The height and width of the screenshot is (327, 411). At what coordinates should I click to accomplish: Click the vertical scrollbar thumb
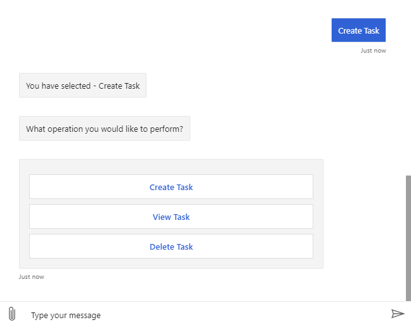(408, 238)
